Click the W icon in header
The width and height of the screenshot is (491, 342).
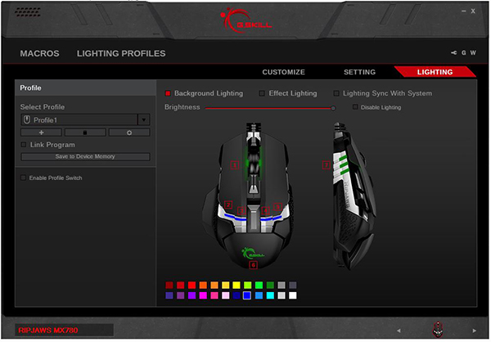point(473,52)
